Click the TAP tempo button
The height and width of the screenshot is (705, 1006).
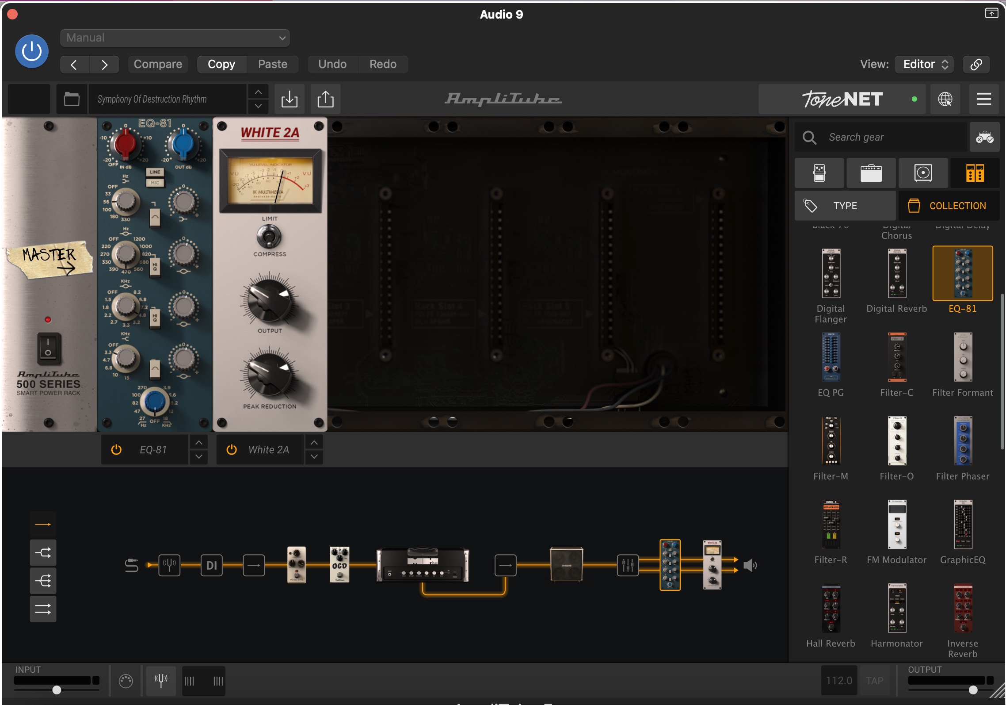click(875, 681)
